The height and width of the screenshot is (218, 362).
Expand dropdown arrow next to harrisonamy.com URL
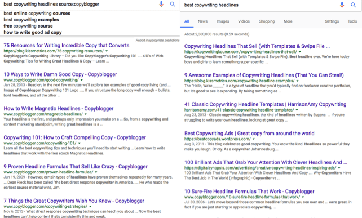[297, 110]
